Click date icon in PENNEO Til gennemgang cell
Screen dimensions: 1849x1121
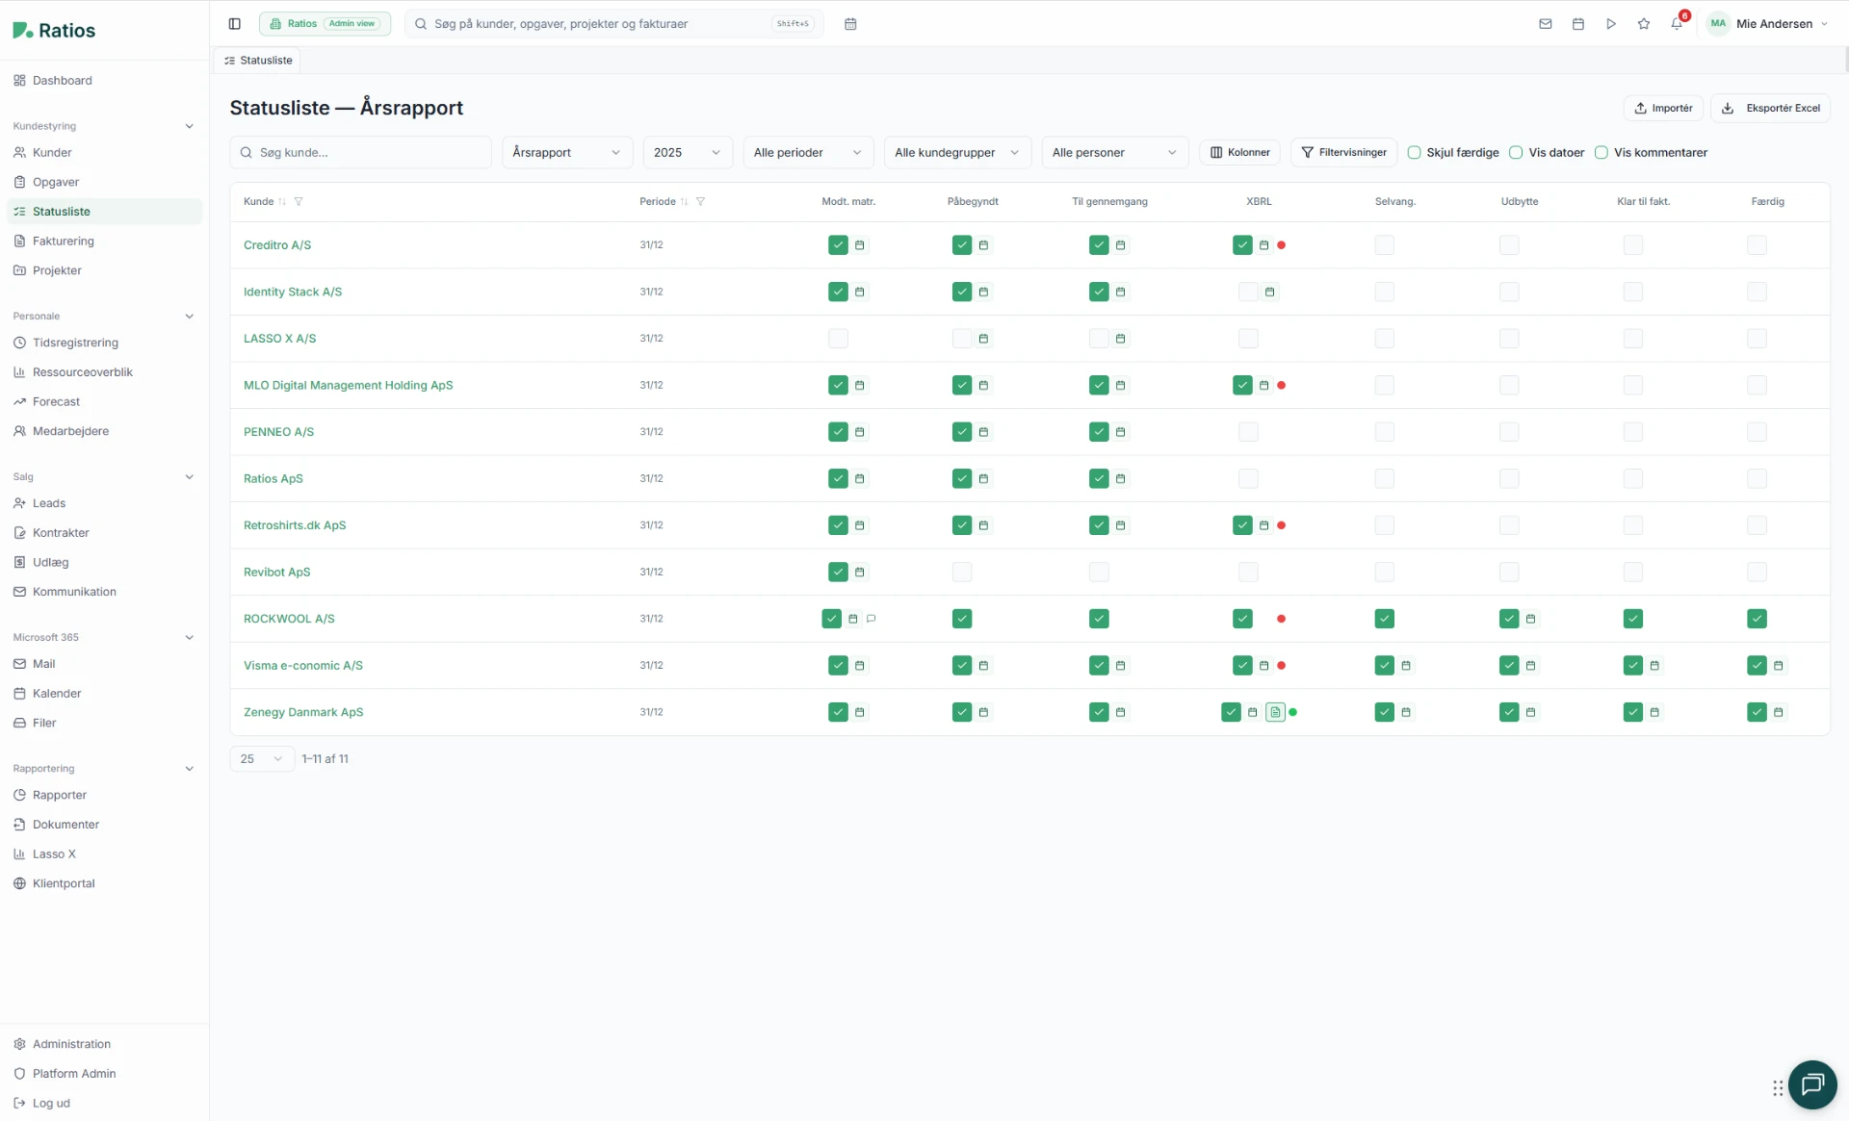coord(1120,432)
